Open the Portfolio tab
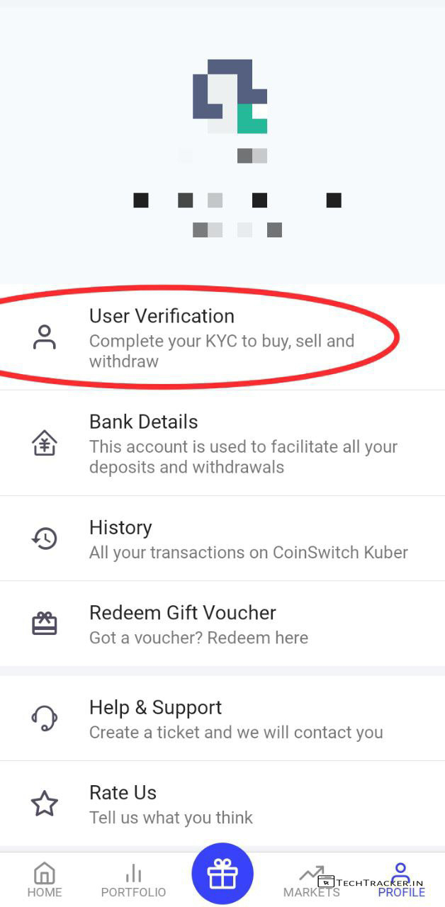 tap(133, 880)
